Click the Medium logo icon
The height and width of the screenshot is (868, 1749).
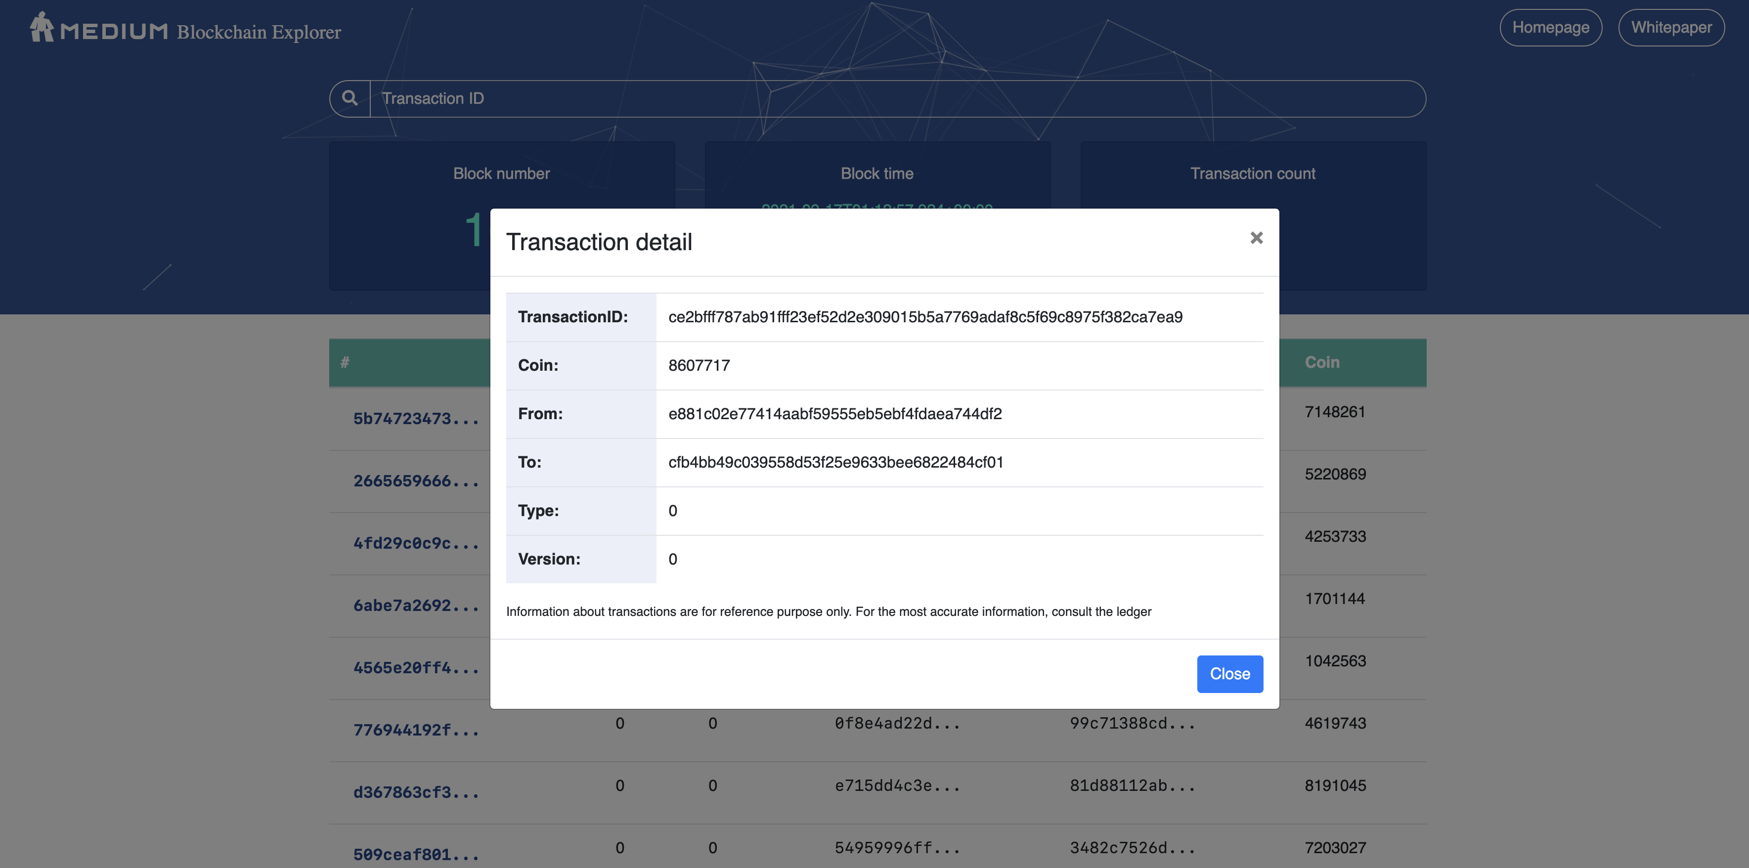(42, 27)
